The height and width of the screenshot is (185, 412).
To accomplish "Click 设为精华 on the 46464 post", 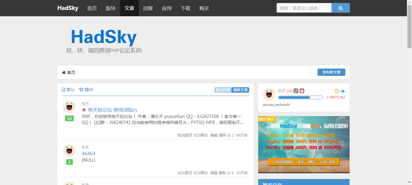I will pyautogui.click(x=201, y=173).
